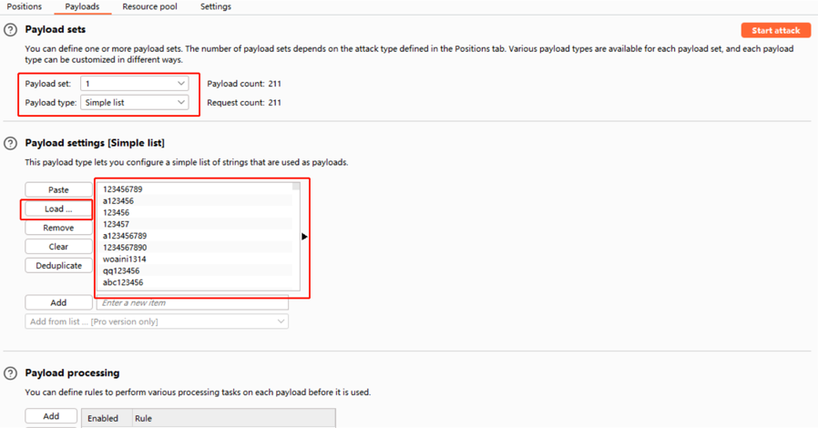Click the payload list scrollbar handle
This screenshot has width=818, height=428.
296,187
